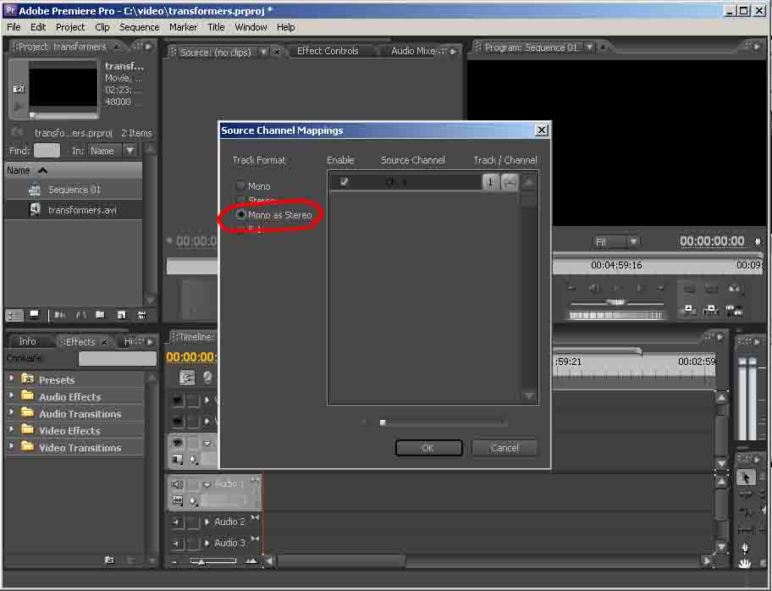The width and height of the screenshot is (772, 591).
Task: Select the Selection arrow tool in Tools panel
Action: point(746,478)
